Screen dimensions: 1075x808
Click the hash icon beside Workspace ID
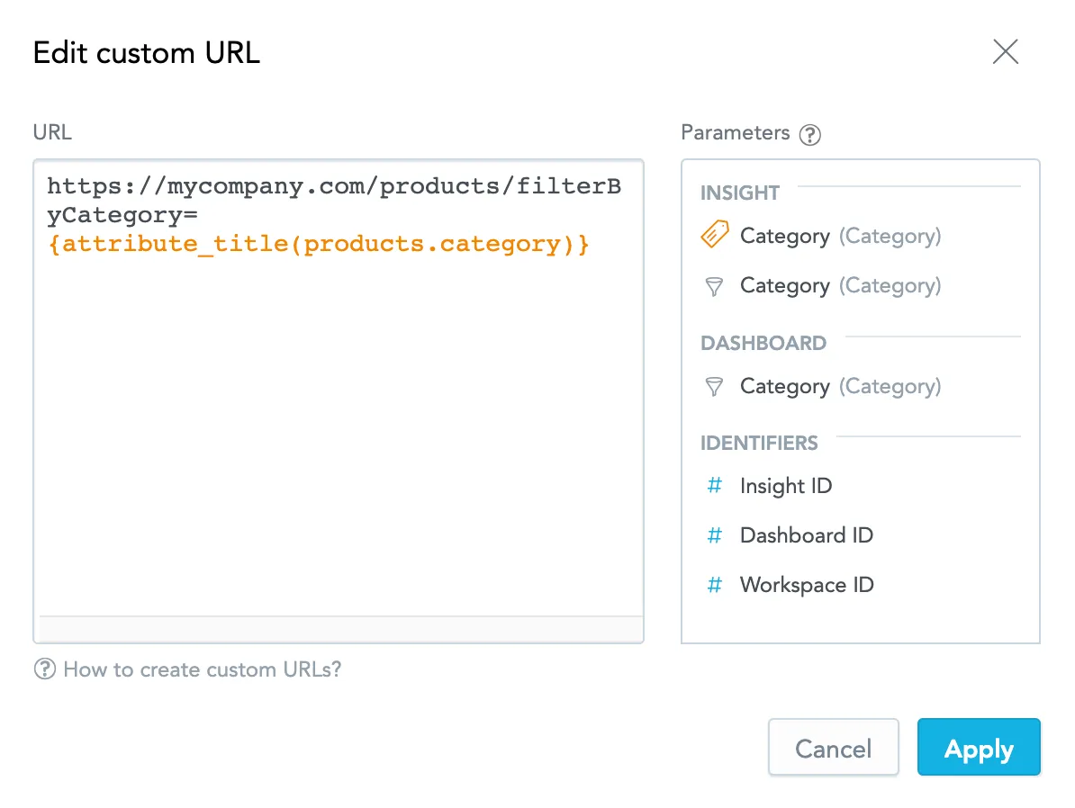point(714,584)
